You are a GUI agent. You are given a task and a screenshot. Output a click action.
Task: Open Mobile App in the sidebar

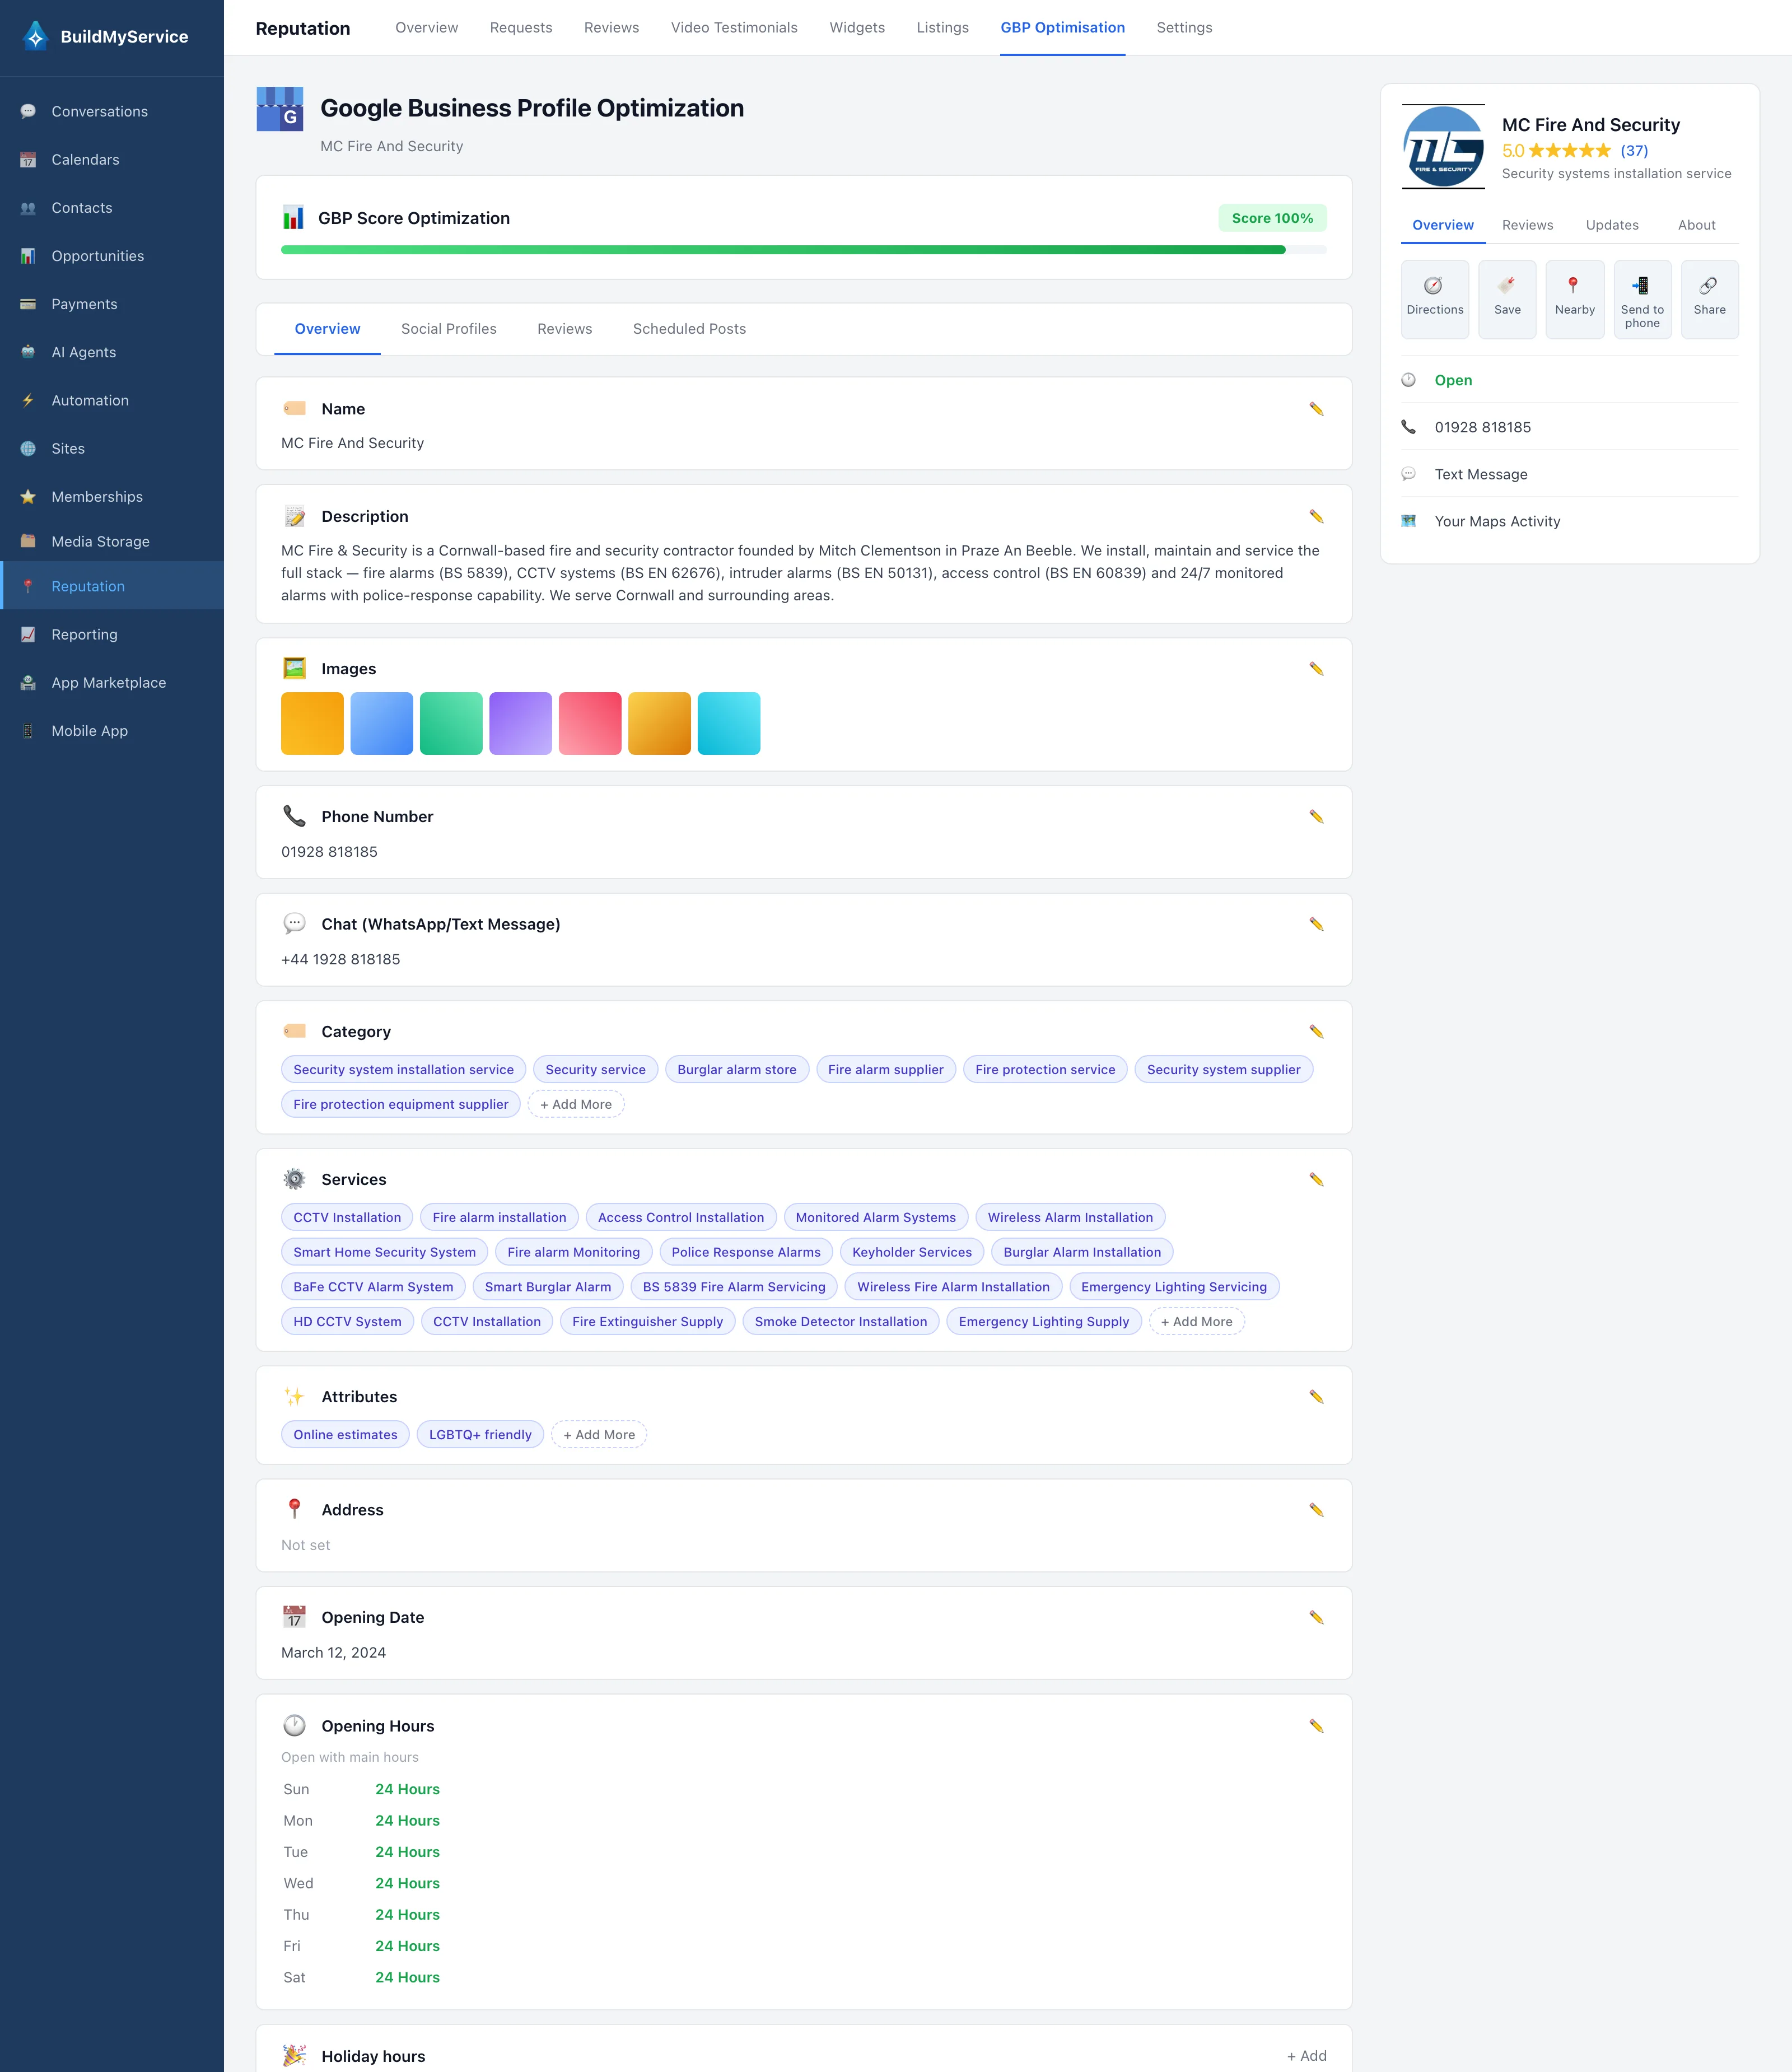pos(112,731)
